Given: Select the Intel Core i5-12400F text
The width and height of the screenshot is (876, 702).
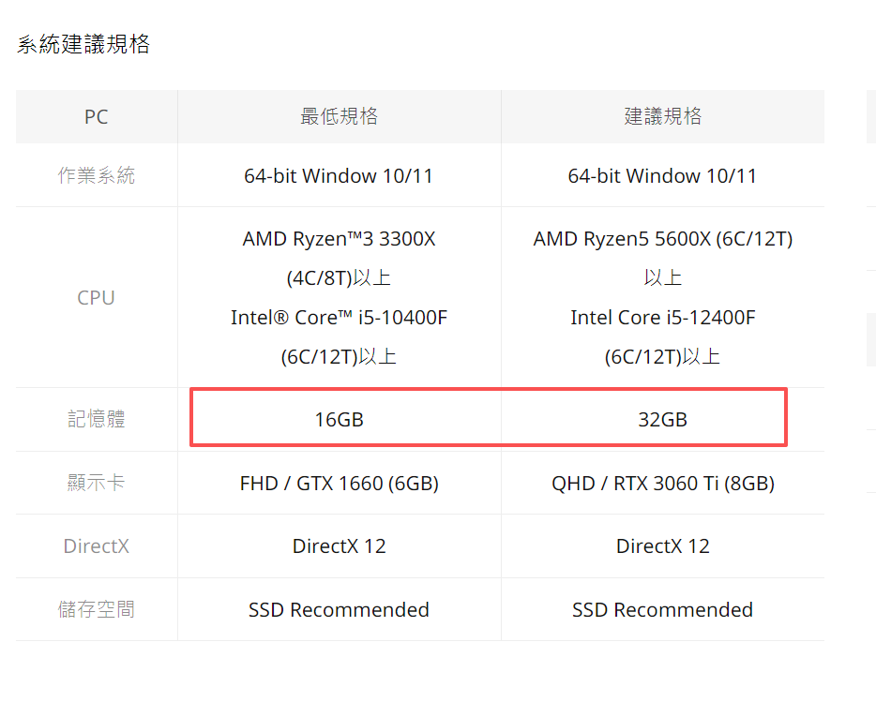Looking at the screenshot, I should [662, 318].
